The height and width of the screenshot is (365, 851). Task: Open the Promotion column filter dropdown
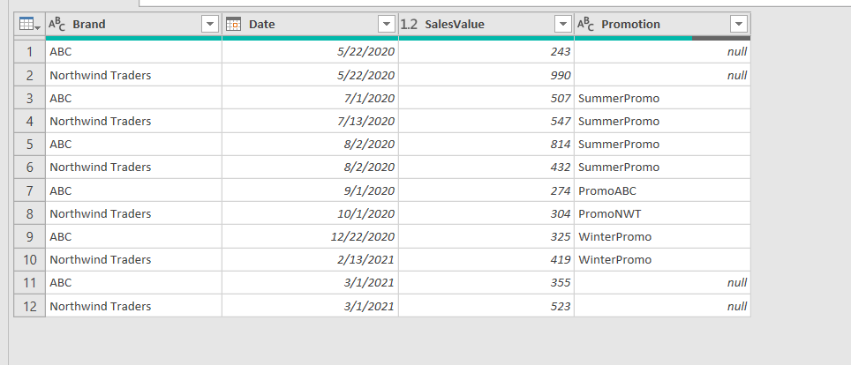click(x=739, y=24)
